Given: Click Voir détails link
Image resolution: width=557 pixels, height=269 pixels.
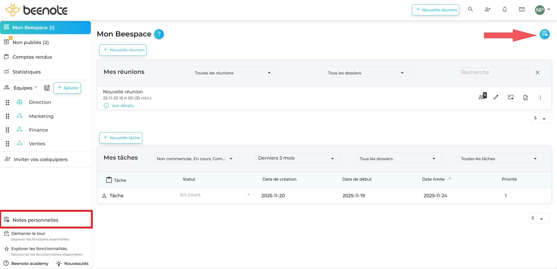Looking at the screenshot, I should point(122,105).
